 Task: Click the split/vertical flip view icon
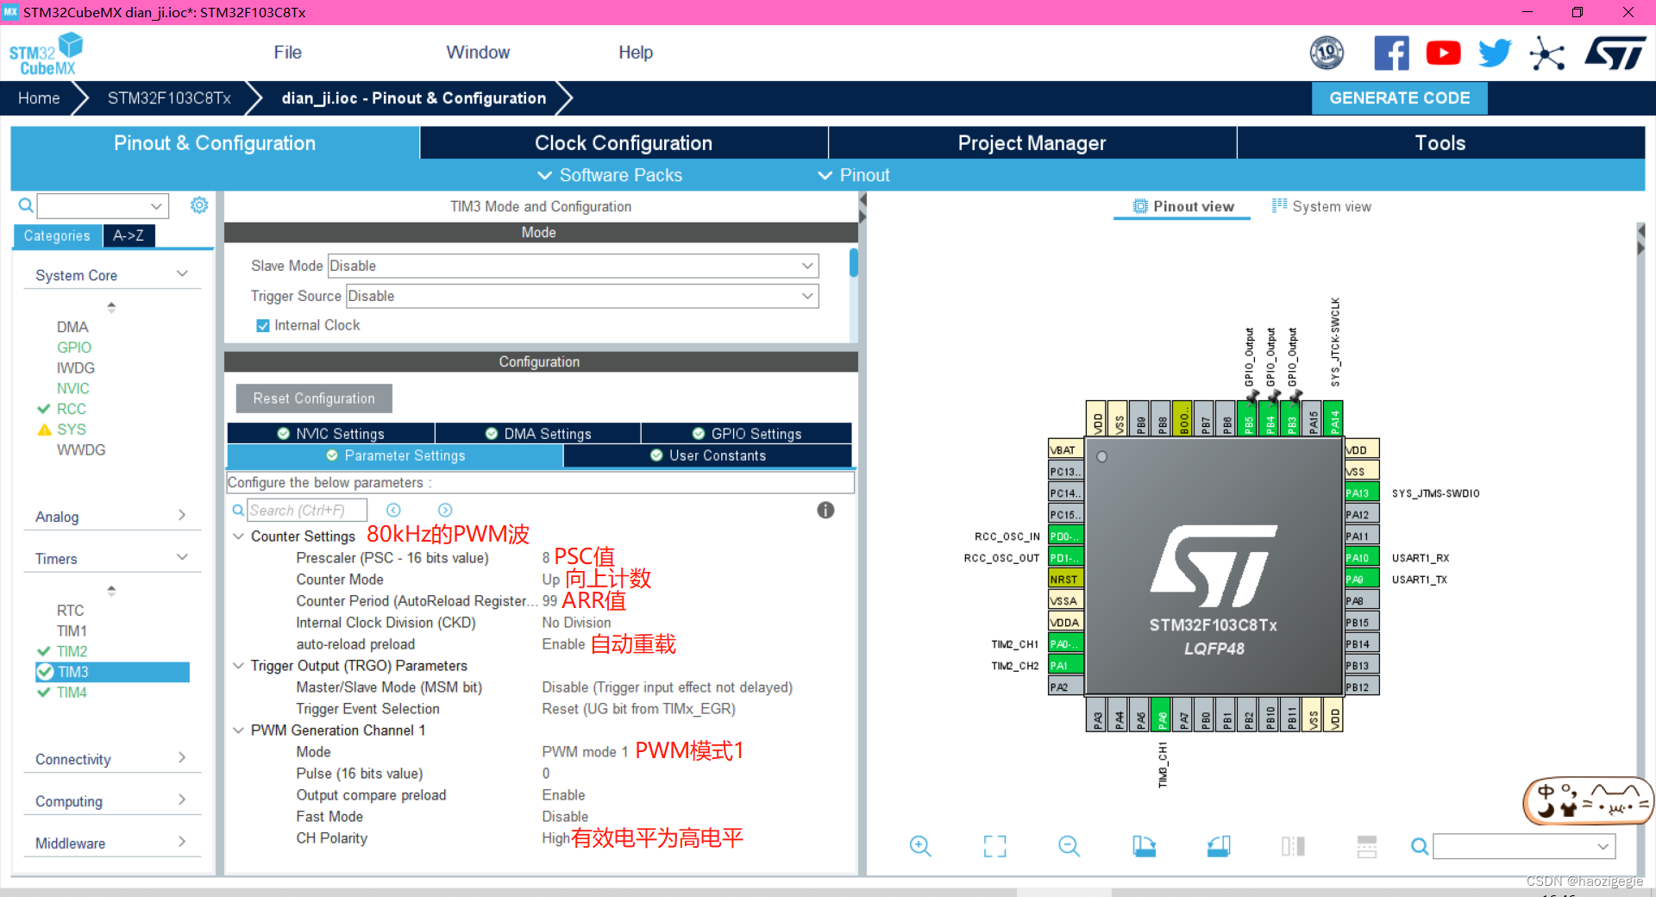point(1367,846)
